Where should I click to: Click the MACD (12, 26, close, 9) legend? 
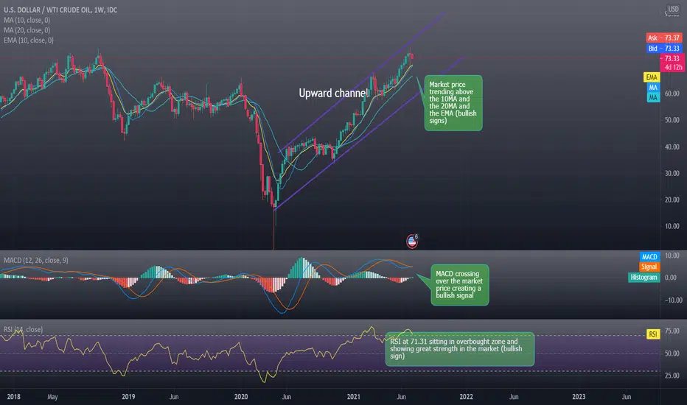(x=36, y=261)
